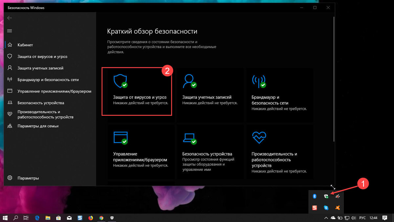Click the red Snagit icon in tray overflow
The height and width of the screenshot is (222, 394).
[314, 208]
